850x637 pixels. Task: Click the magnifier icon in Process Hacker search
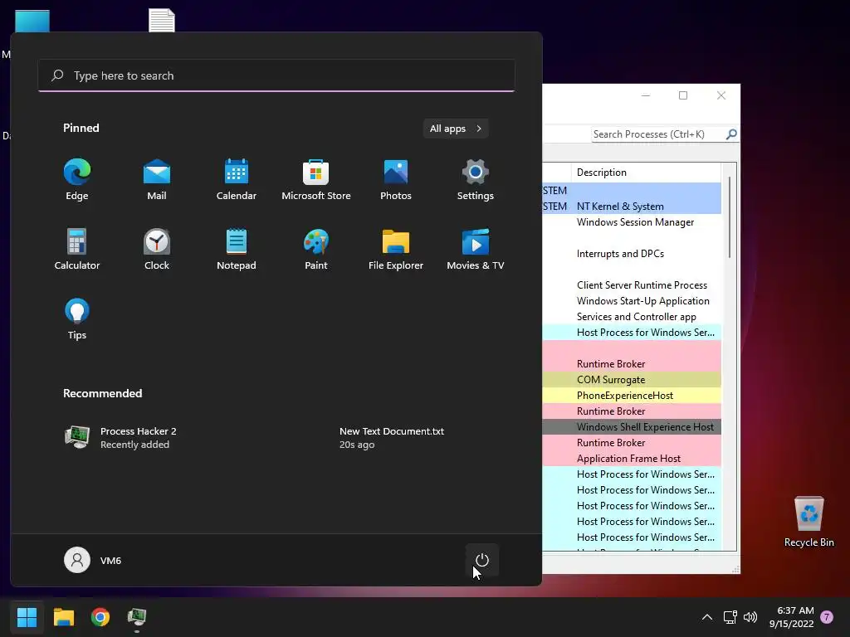(731, 134)
